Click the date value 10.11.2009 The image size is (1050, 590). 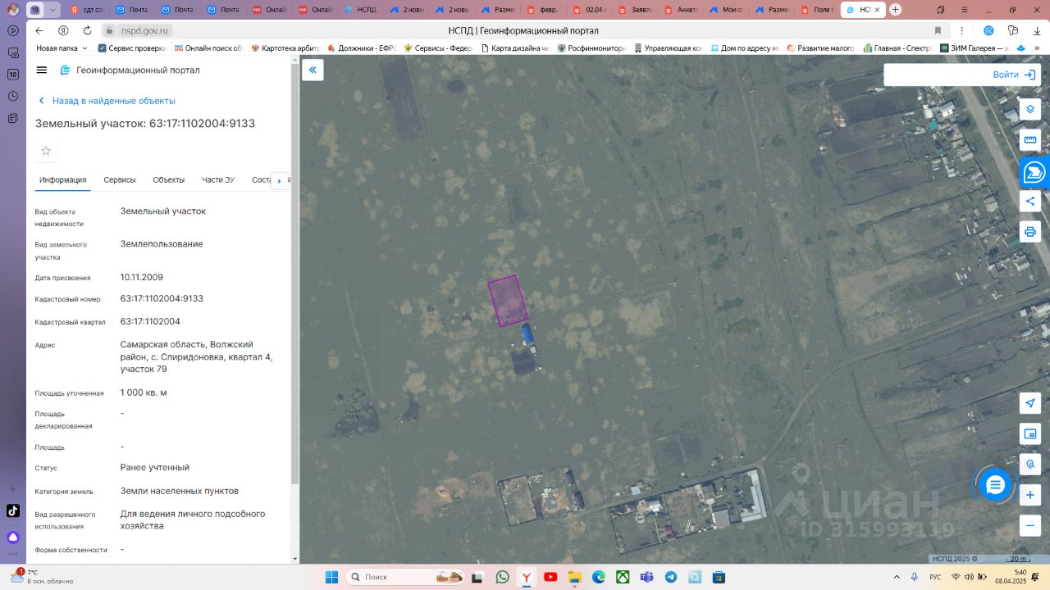point(142,277)
